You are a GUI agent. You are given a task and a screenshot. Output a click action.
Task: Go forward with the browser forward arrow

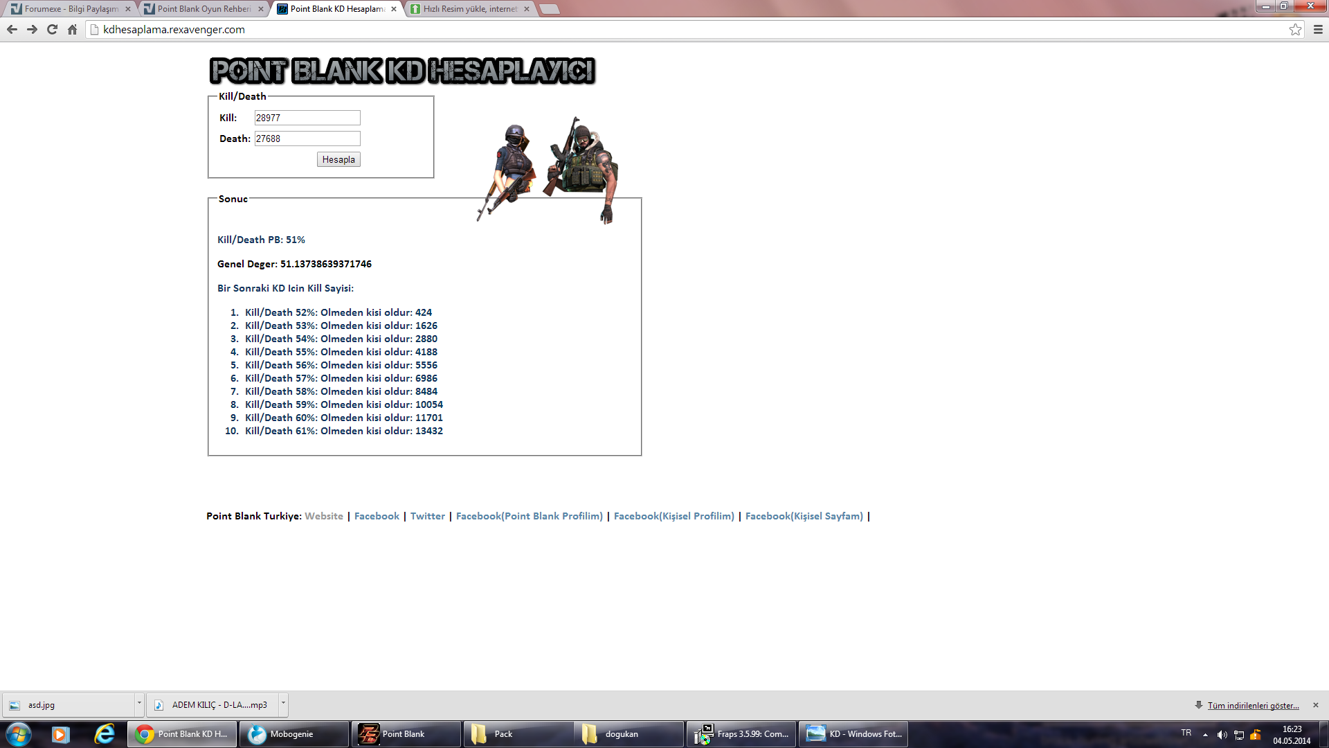(x=32, y=30)
